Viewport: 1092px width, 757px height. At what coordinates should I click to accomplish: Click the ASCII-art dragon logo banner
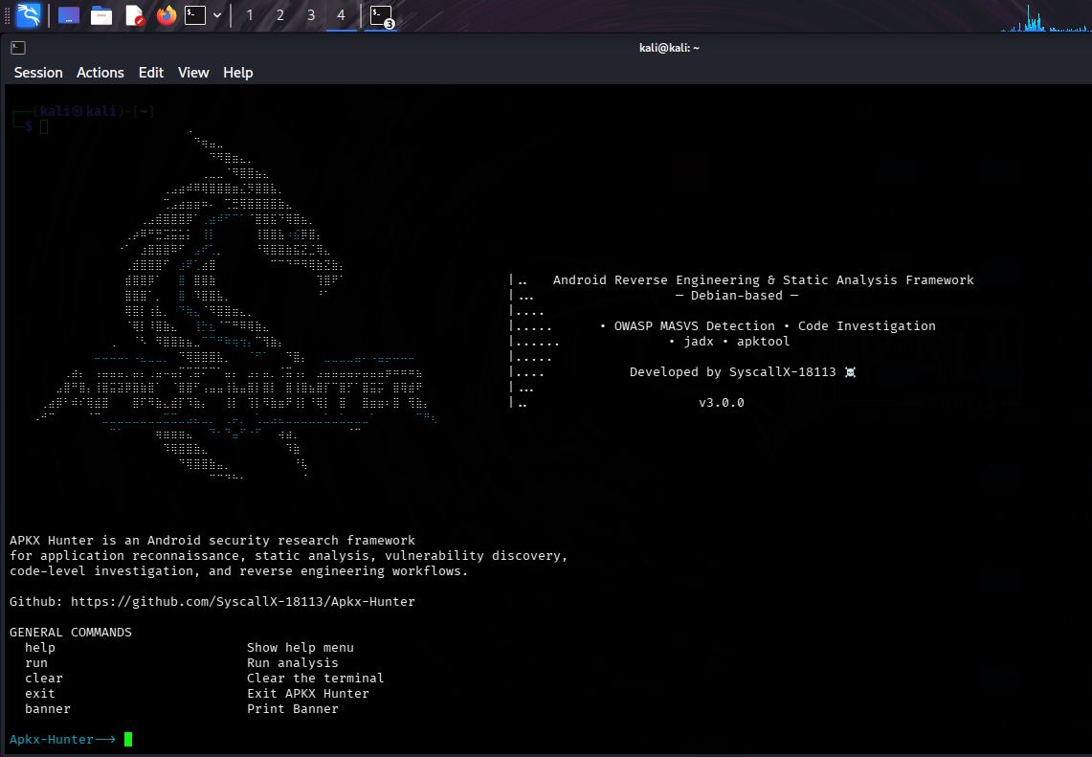coord(236,303)
